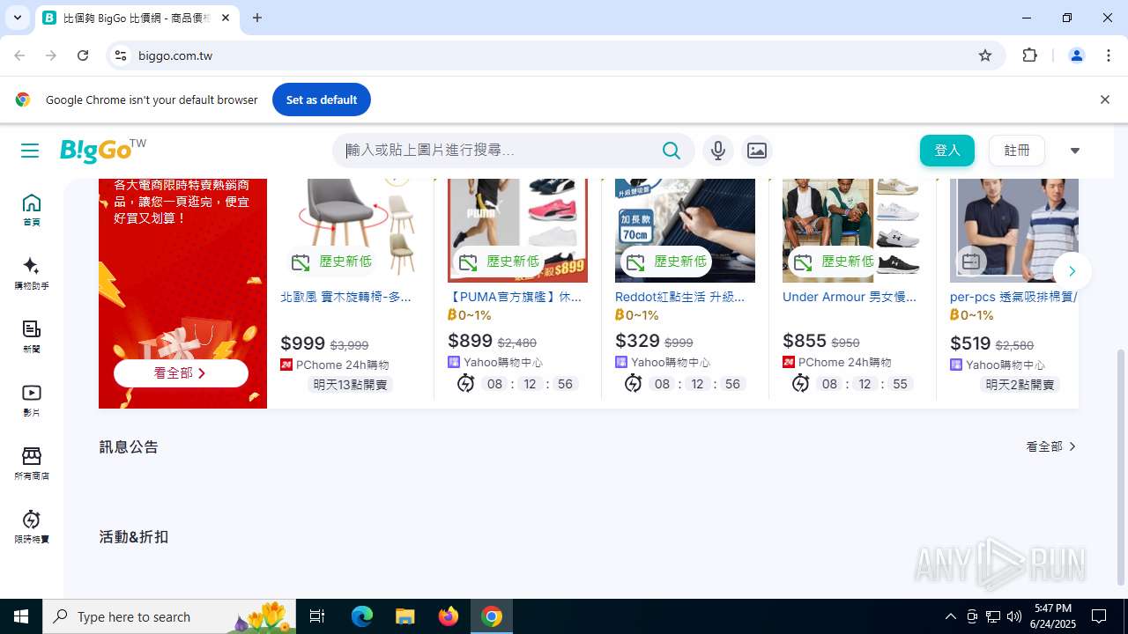Click inside the product search field

pyautogui.click(x=498, y=151)
